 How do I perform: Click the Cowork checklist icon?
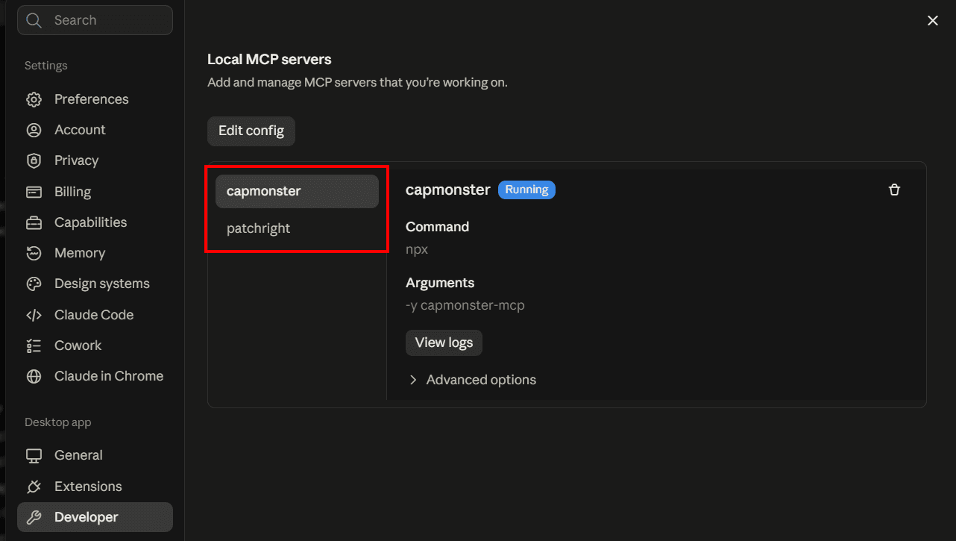pyautogui.click(x=34, y=345)
